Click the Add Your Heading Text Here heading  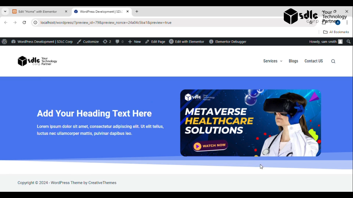(x=94, y=113)
